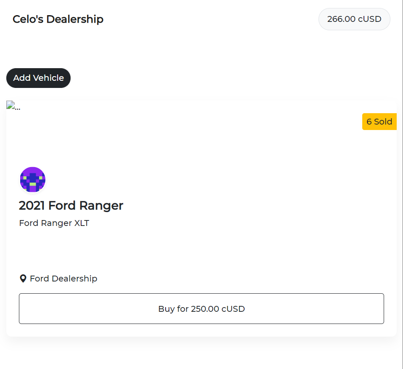Viewport: 403px width, 369px height.
Task: Click Buy for 250.00 cUSD
Action: [201, 308]
